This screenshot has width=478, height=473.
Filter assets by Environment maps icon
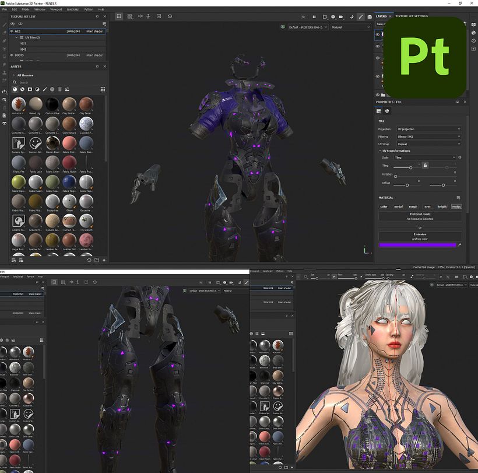click(67, 89)
